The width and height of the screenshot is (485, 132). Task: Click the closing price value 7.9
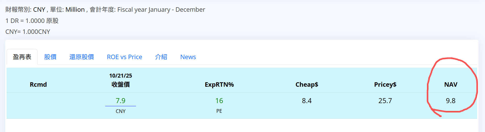click(121, 101)
